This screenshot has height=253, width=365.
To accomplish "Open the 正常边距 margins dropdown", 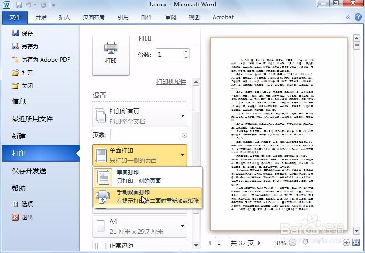I will click(x=140, y=245).
